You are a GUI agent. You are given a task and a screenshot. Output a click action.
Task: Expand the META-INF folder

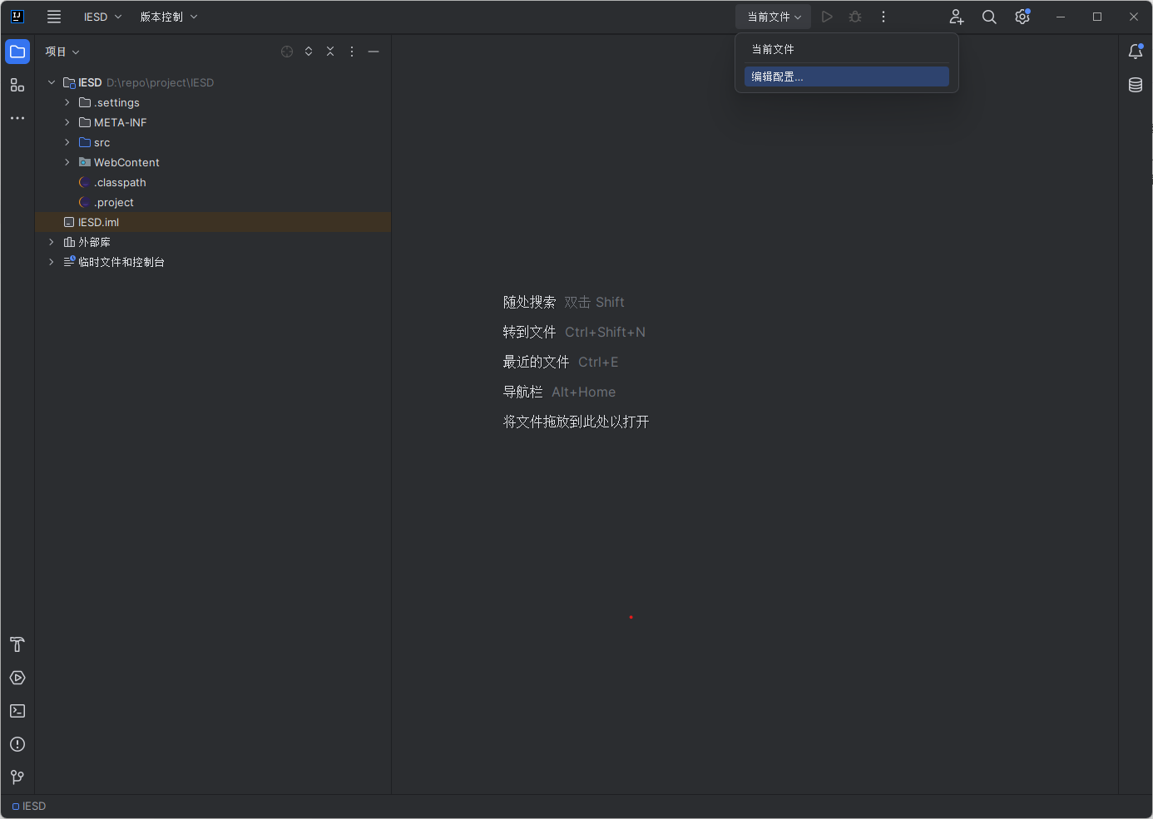tap(67, 122)
